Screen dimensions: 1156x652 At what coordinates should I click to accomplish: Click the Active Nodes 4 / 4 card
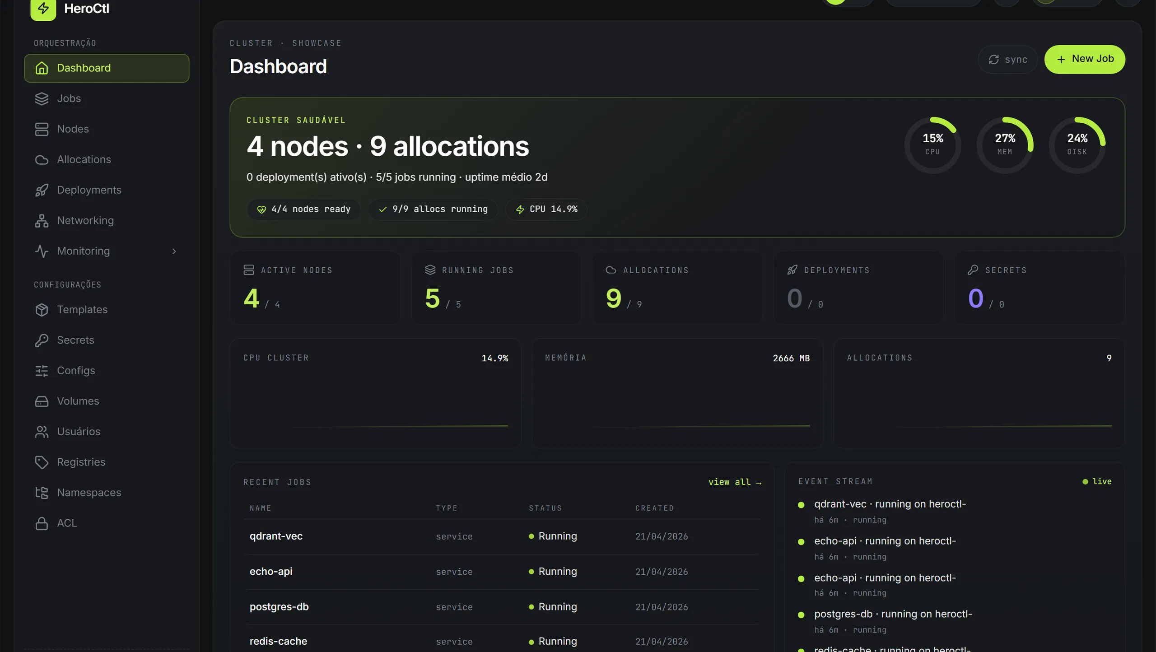(x=315, y=288)
